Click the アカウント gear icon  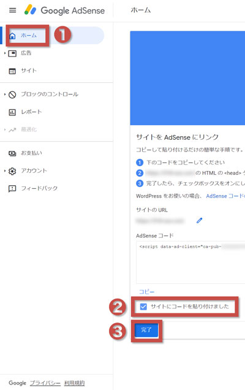point(12,171)
